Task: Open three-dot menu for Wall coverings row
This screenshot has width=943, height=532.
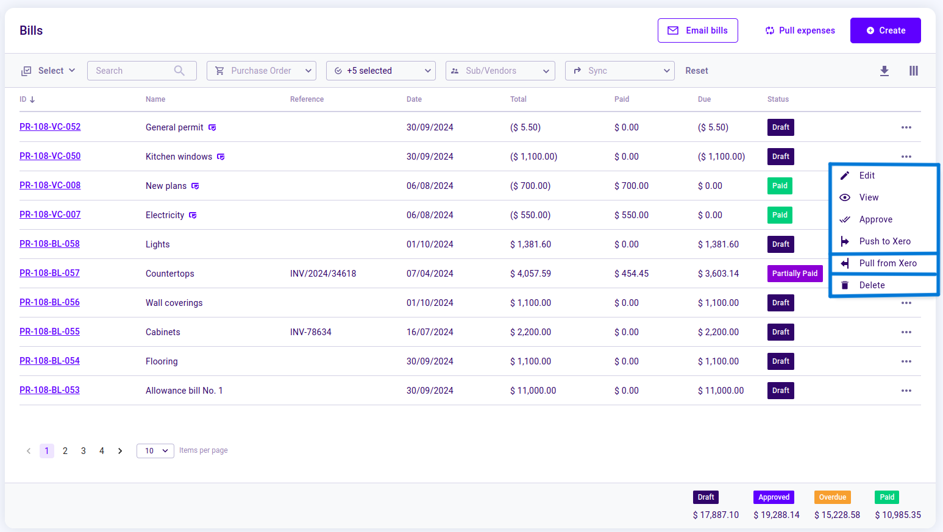Action: (x=906, y=303)
